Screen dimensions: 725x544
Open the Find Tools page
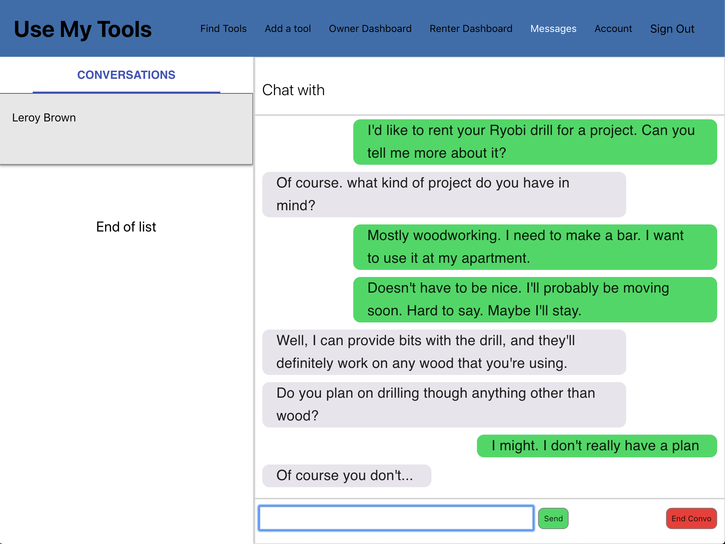pyautogui.click(x=223, y=29)
